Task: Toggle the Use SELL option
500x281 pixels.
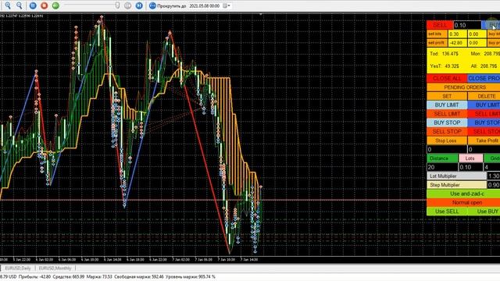Action: click(x=447, y=212)
